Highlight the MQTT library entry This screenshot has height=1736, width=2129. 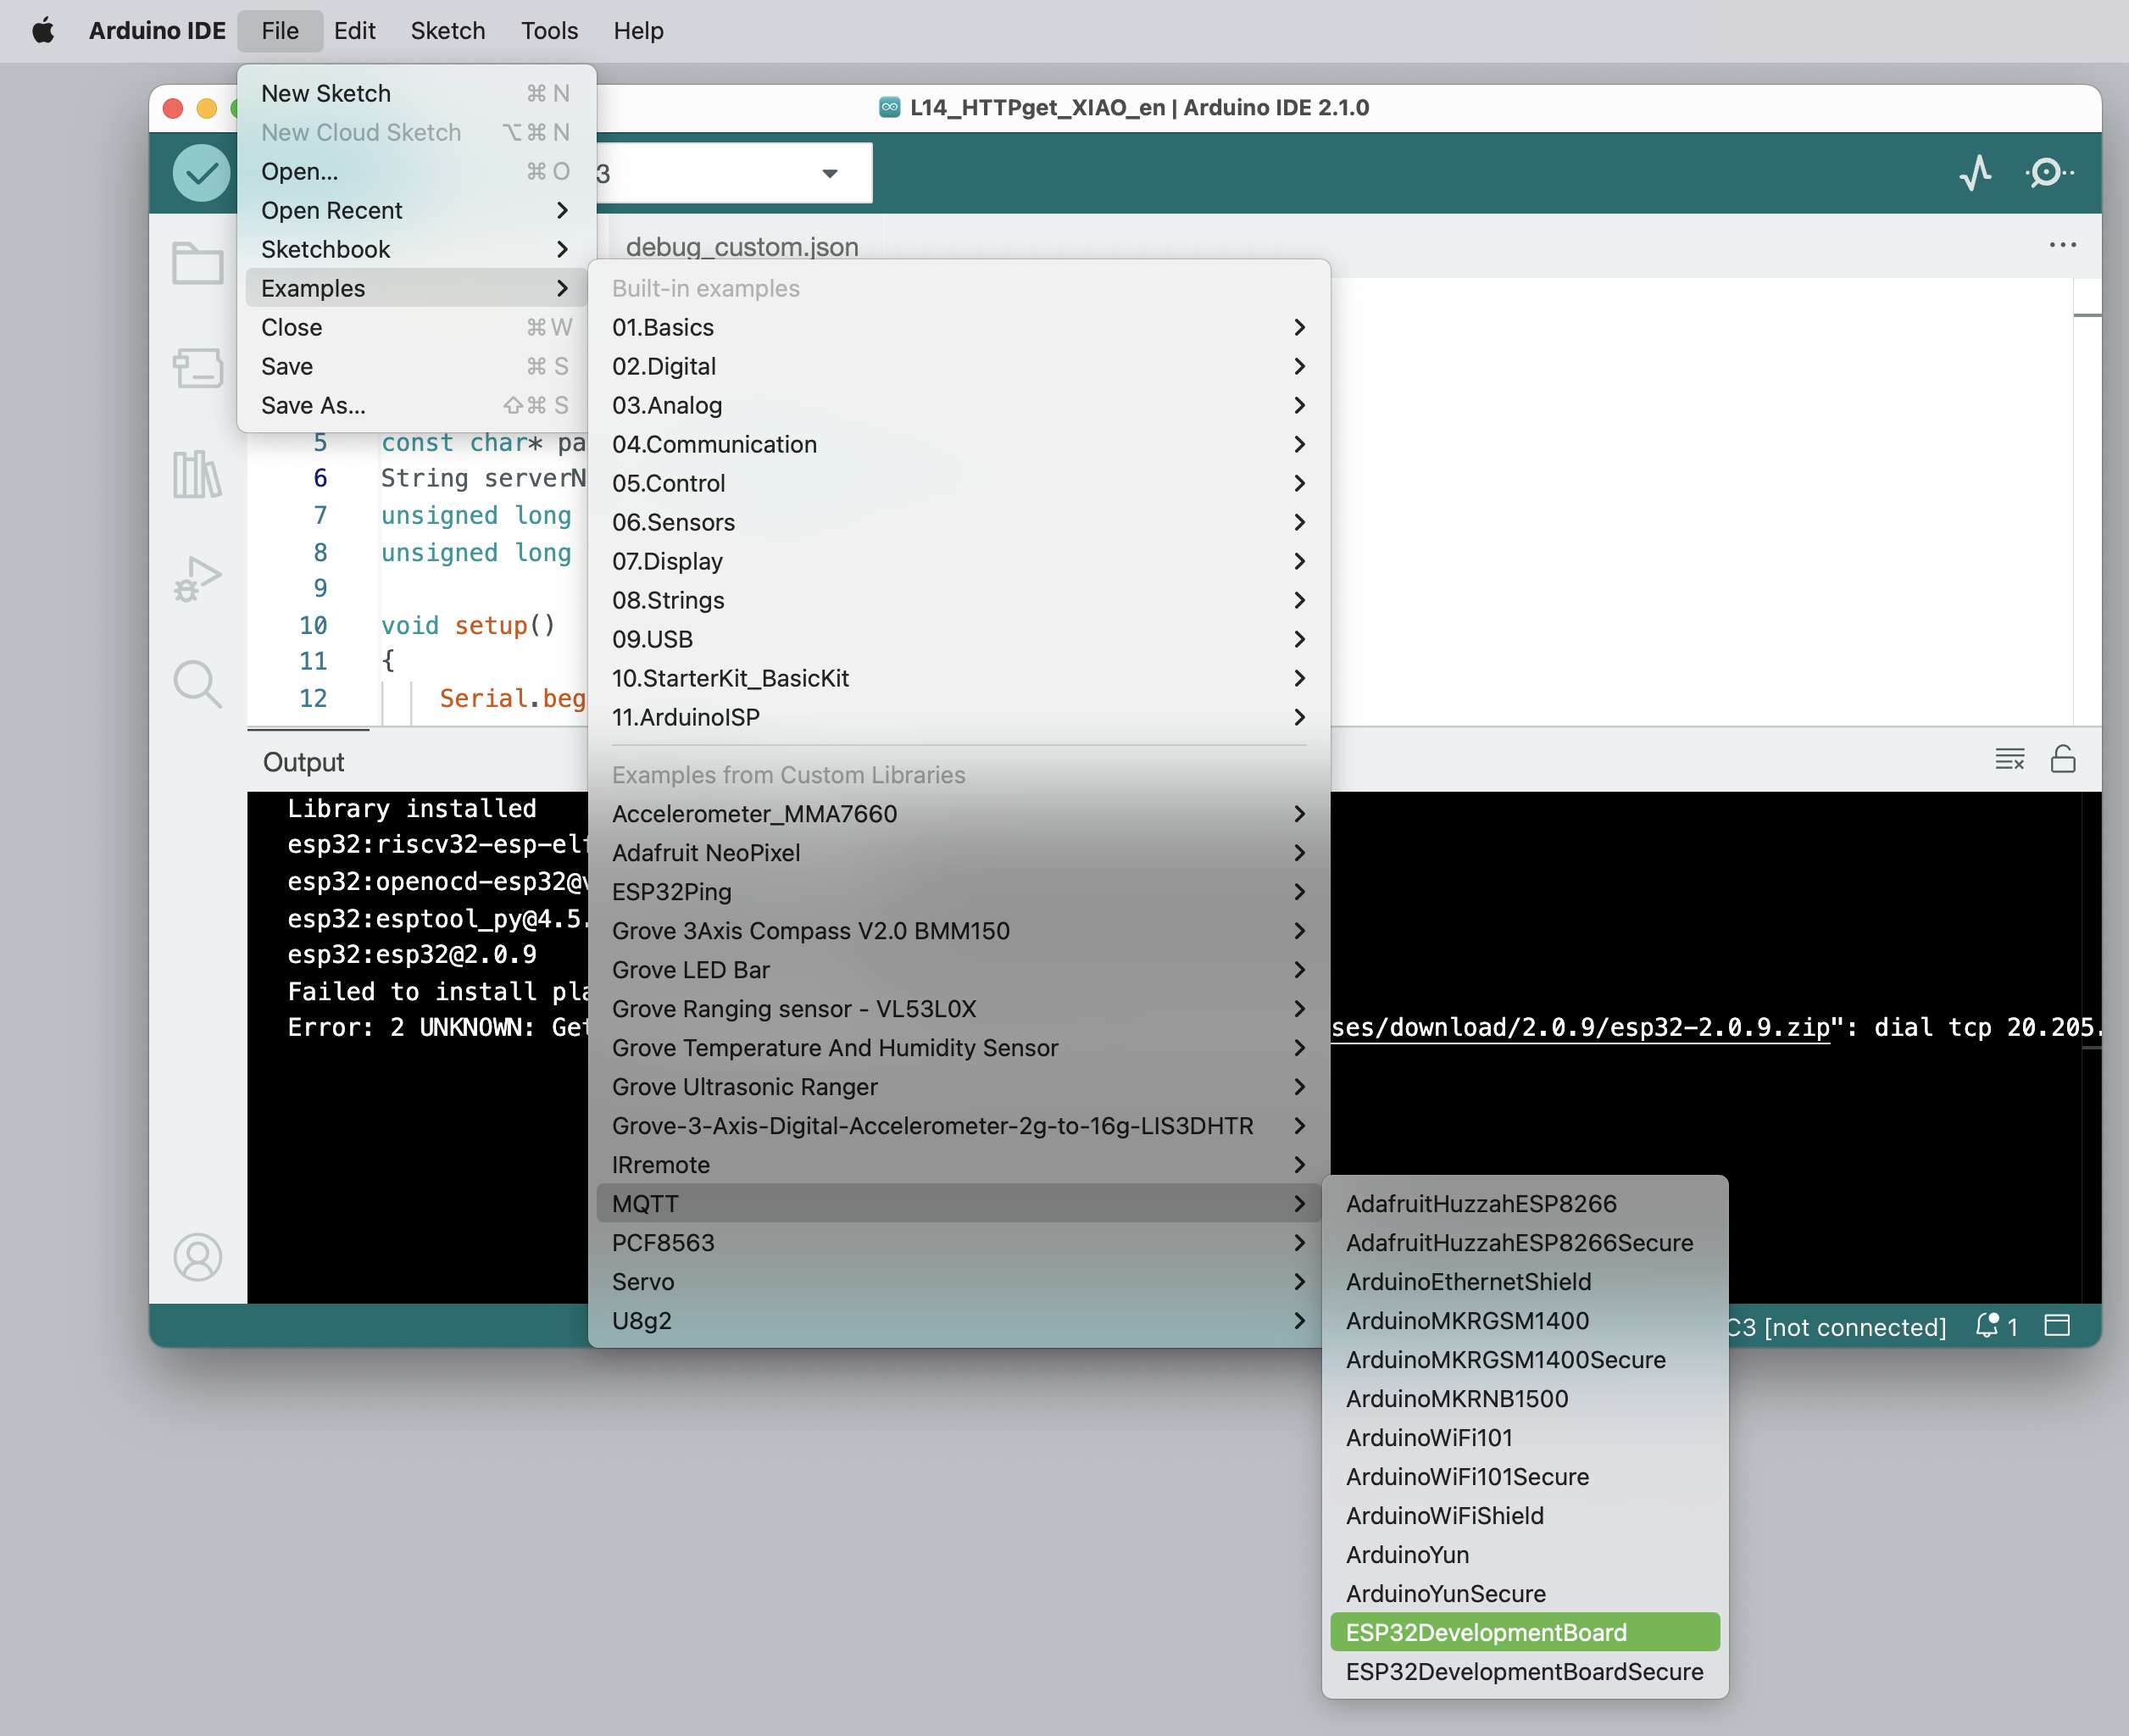coord(959,1204)
